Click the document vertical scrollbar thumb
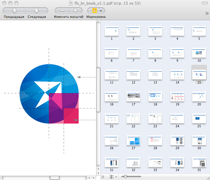Image resolution: width=210 pixels, height=180 pixels. (x=98, y=89)
